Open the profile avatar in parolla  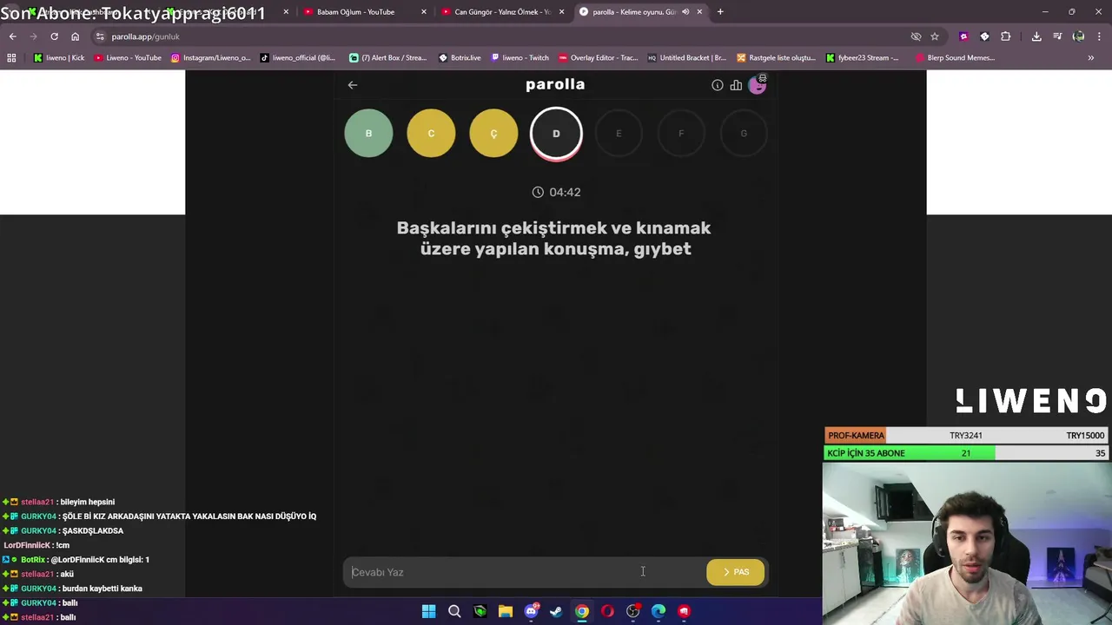point(758,84)
